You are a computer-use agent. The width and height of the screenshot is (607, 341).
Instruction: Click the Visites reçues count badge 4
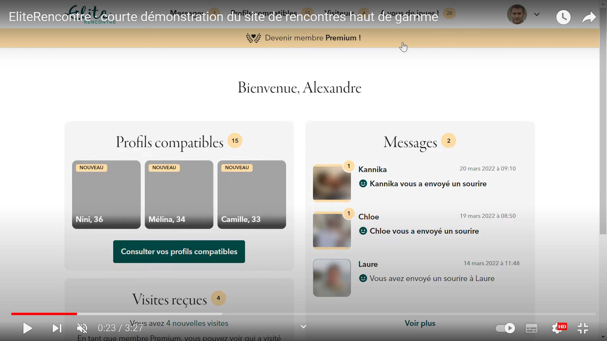[x=218, y=298]
